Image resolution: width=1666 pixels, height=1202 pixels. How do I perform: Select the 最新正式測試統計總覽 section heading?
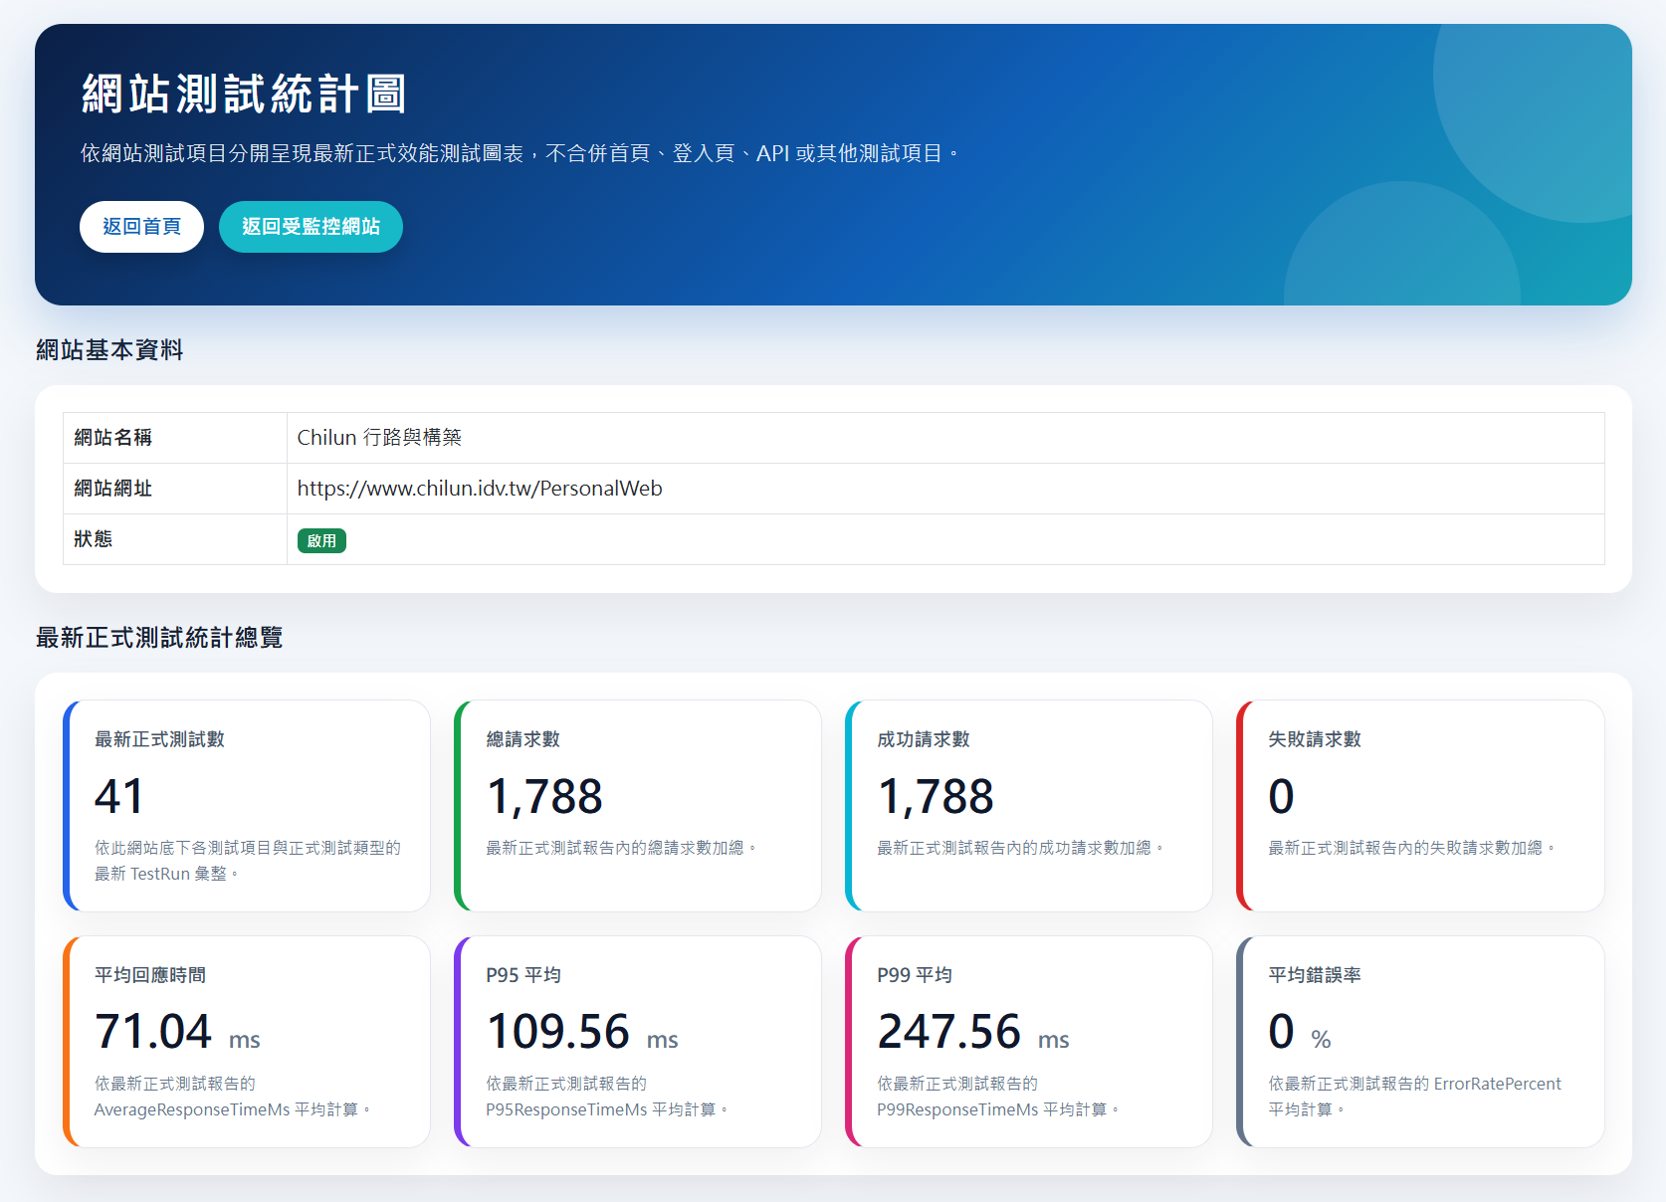click(159, 638)
